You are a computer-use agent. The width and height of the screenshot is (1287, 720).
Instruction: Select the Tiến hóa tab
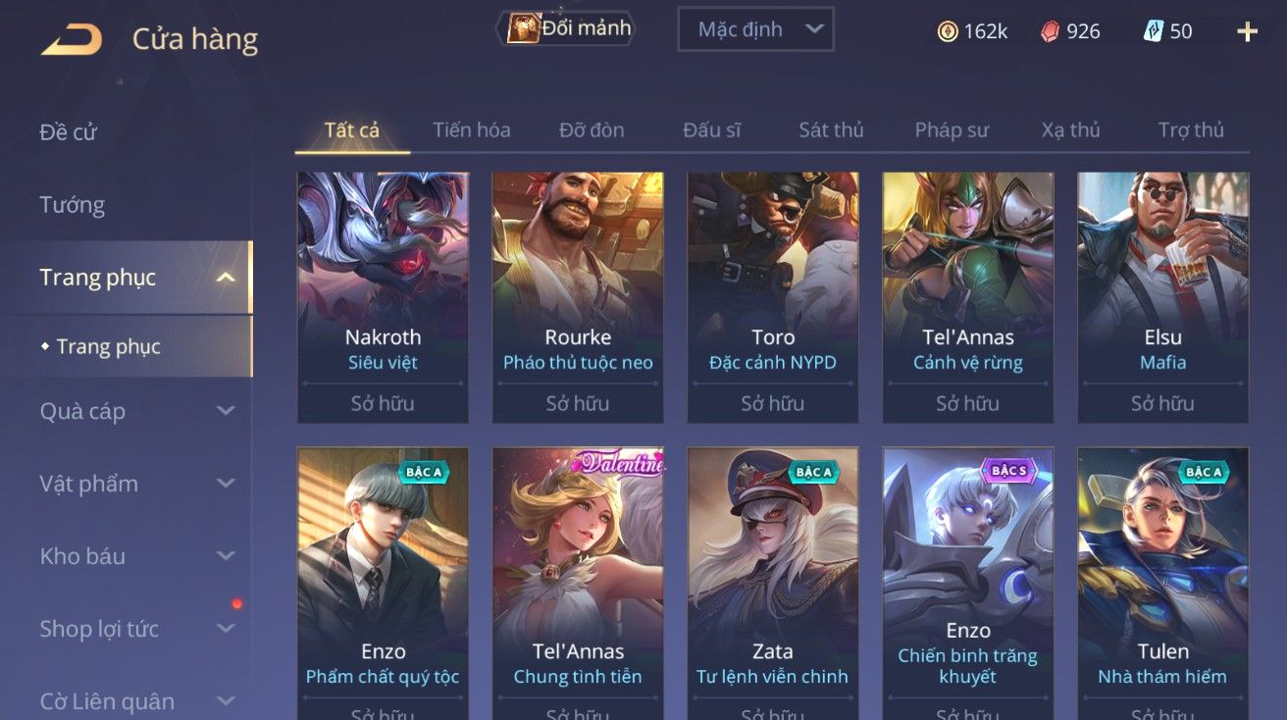pyautogui.click(x=471, y=129)
